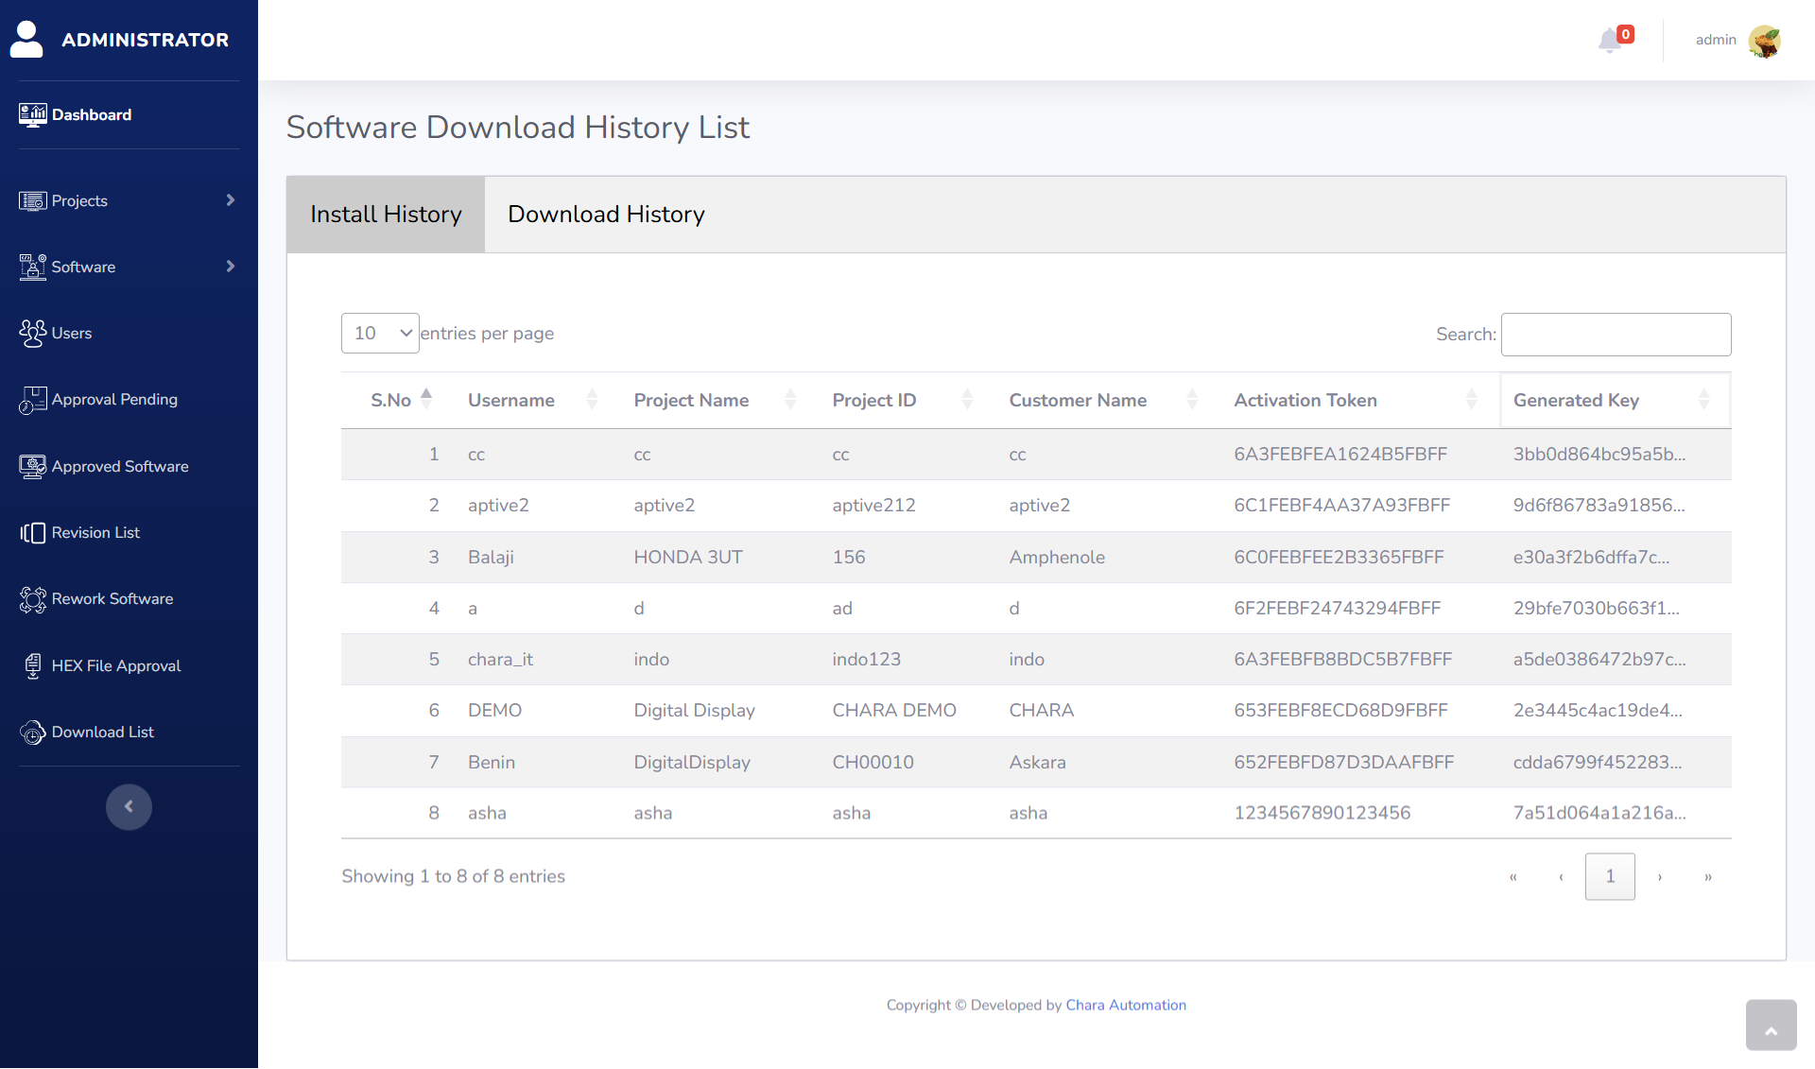1815x1069 pixels.
Task: Click the Dashboard icon in sidebar
Action: point(32,115)
